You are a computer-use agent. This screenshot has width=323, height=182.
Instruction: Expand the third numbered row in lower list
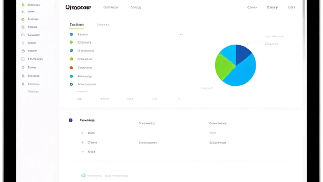pos(88,152)
